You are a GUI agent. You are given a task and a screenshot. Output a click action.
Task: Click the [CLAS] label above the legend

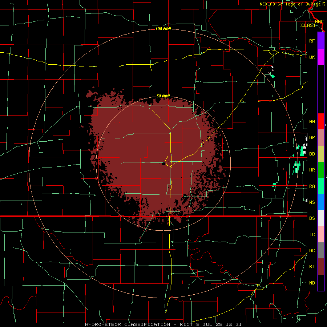pos(307,25)
